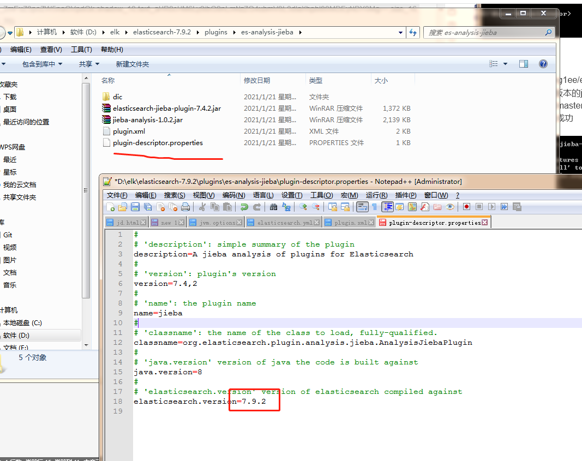Viewport: 582px width, 461px height.
Task: Toggle the Show All Characters pilcrow button
Action: coord(375,207)
